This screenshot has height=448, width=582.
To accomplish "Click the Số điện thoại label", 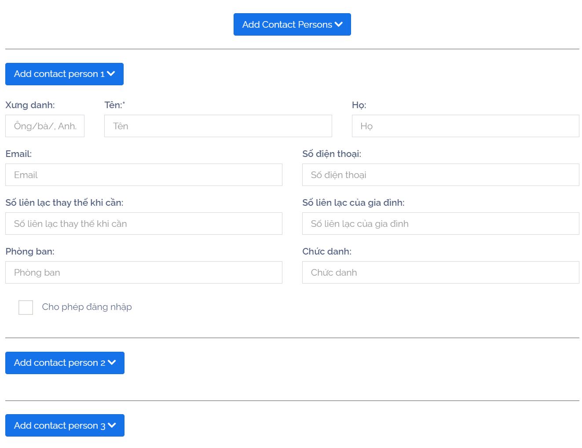I will [x=331, y=154].
